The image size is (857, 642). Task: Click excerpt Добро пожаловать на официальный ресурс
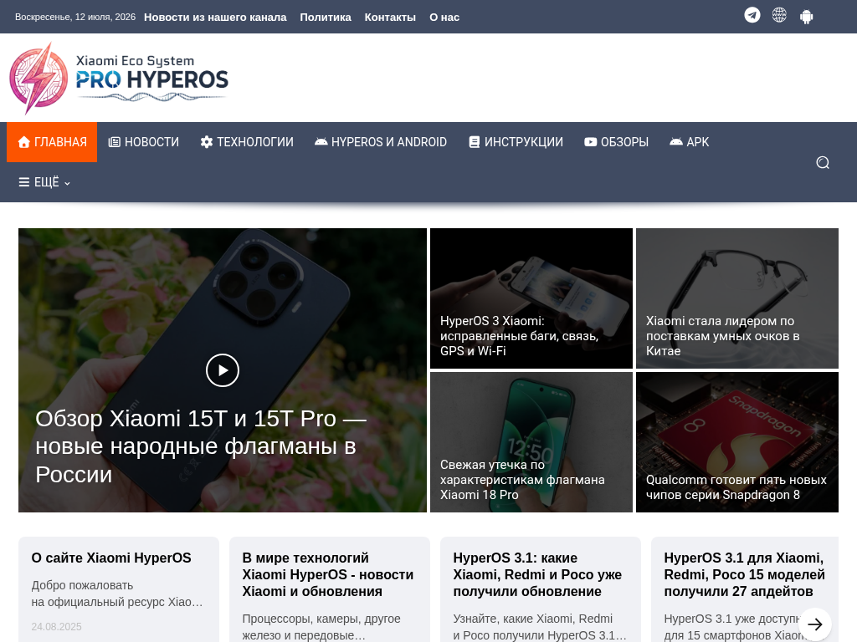(x=117, y=594)
